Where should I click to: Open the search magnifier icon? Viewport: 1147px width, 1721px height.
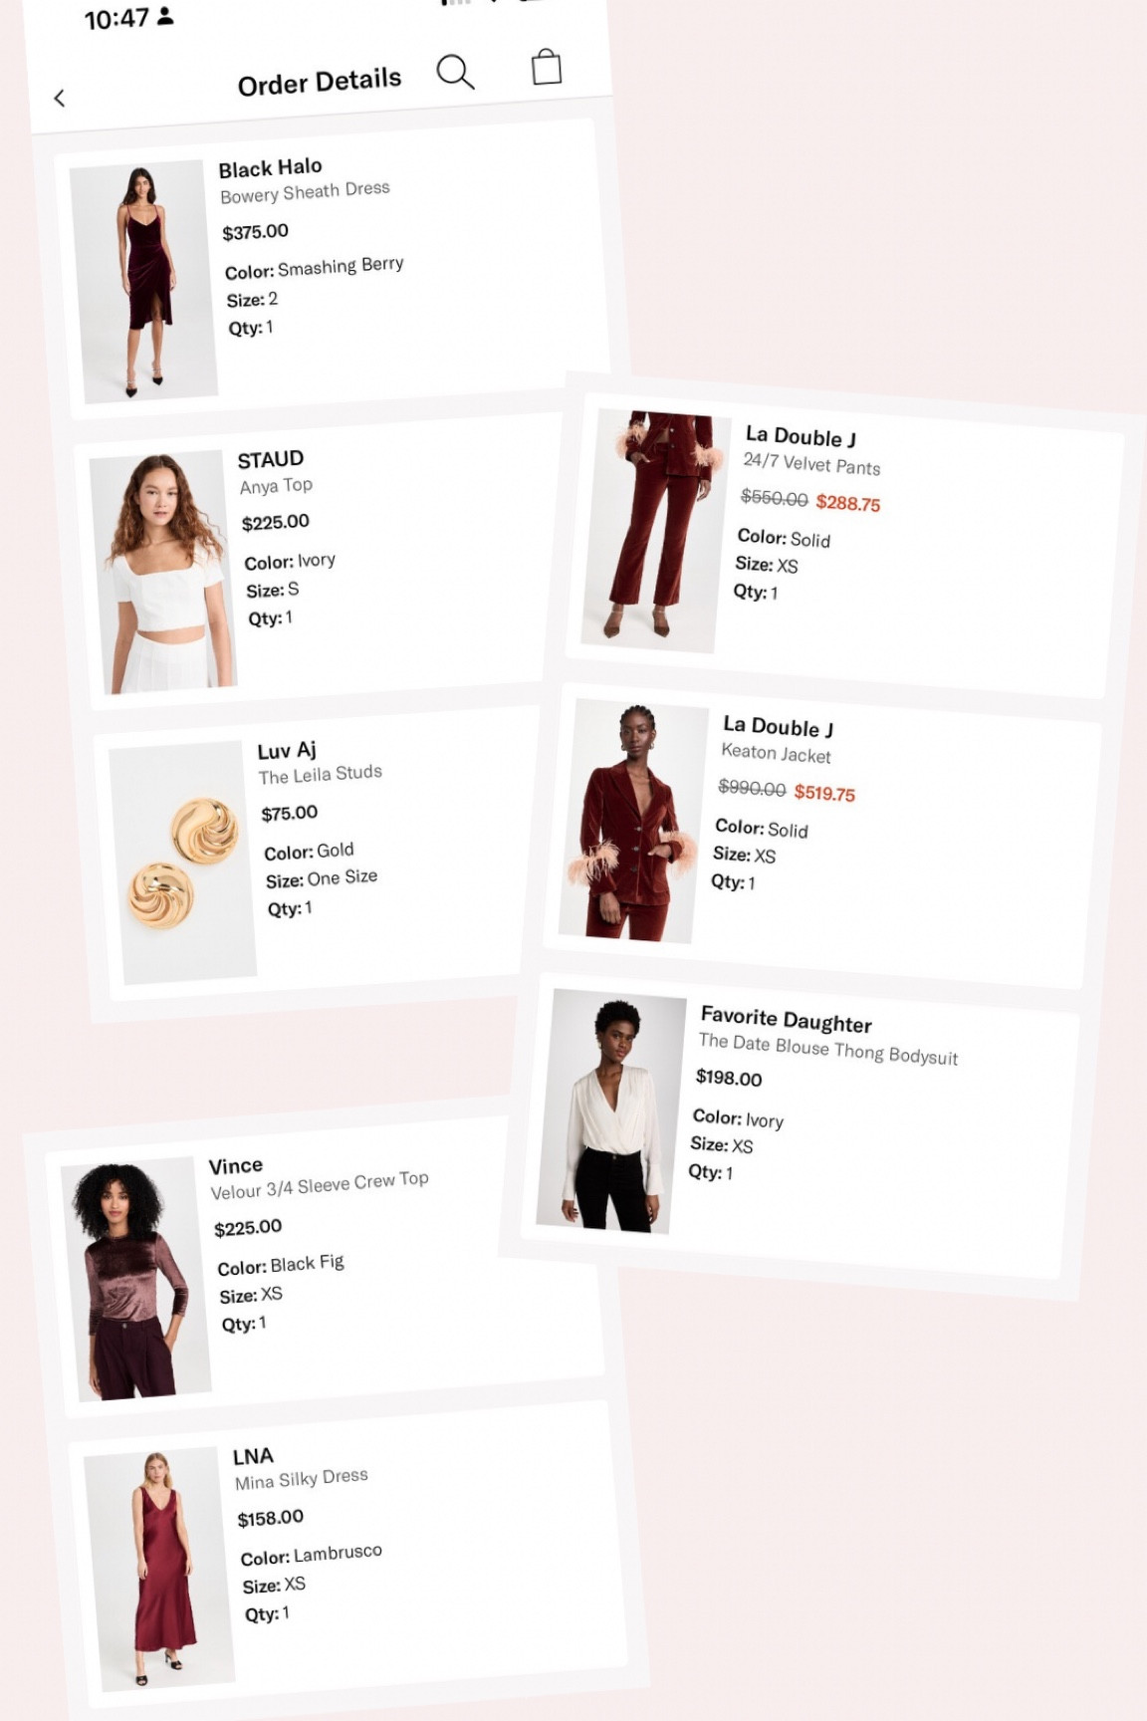pos(455,72)
